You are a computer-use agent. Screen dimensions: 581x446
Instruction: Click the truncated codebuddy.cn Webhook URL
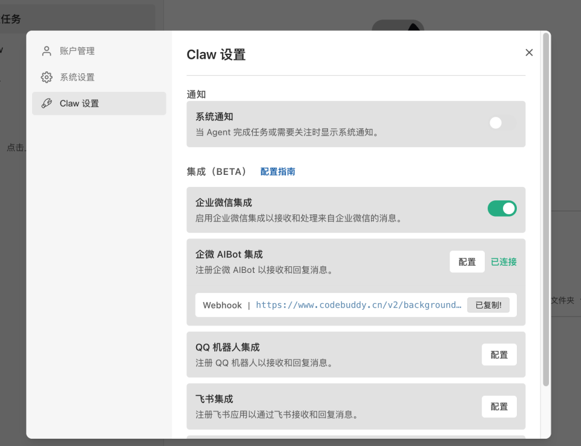point(359,305)
